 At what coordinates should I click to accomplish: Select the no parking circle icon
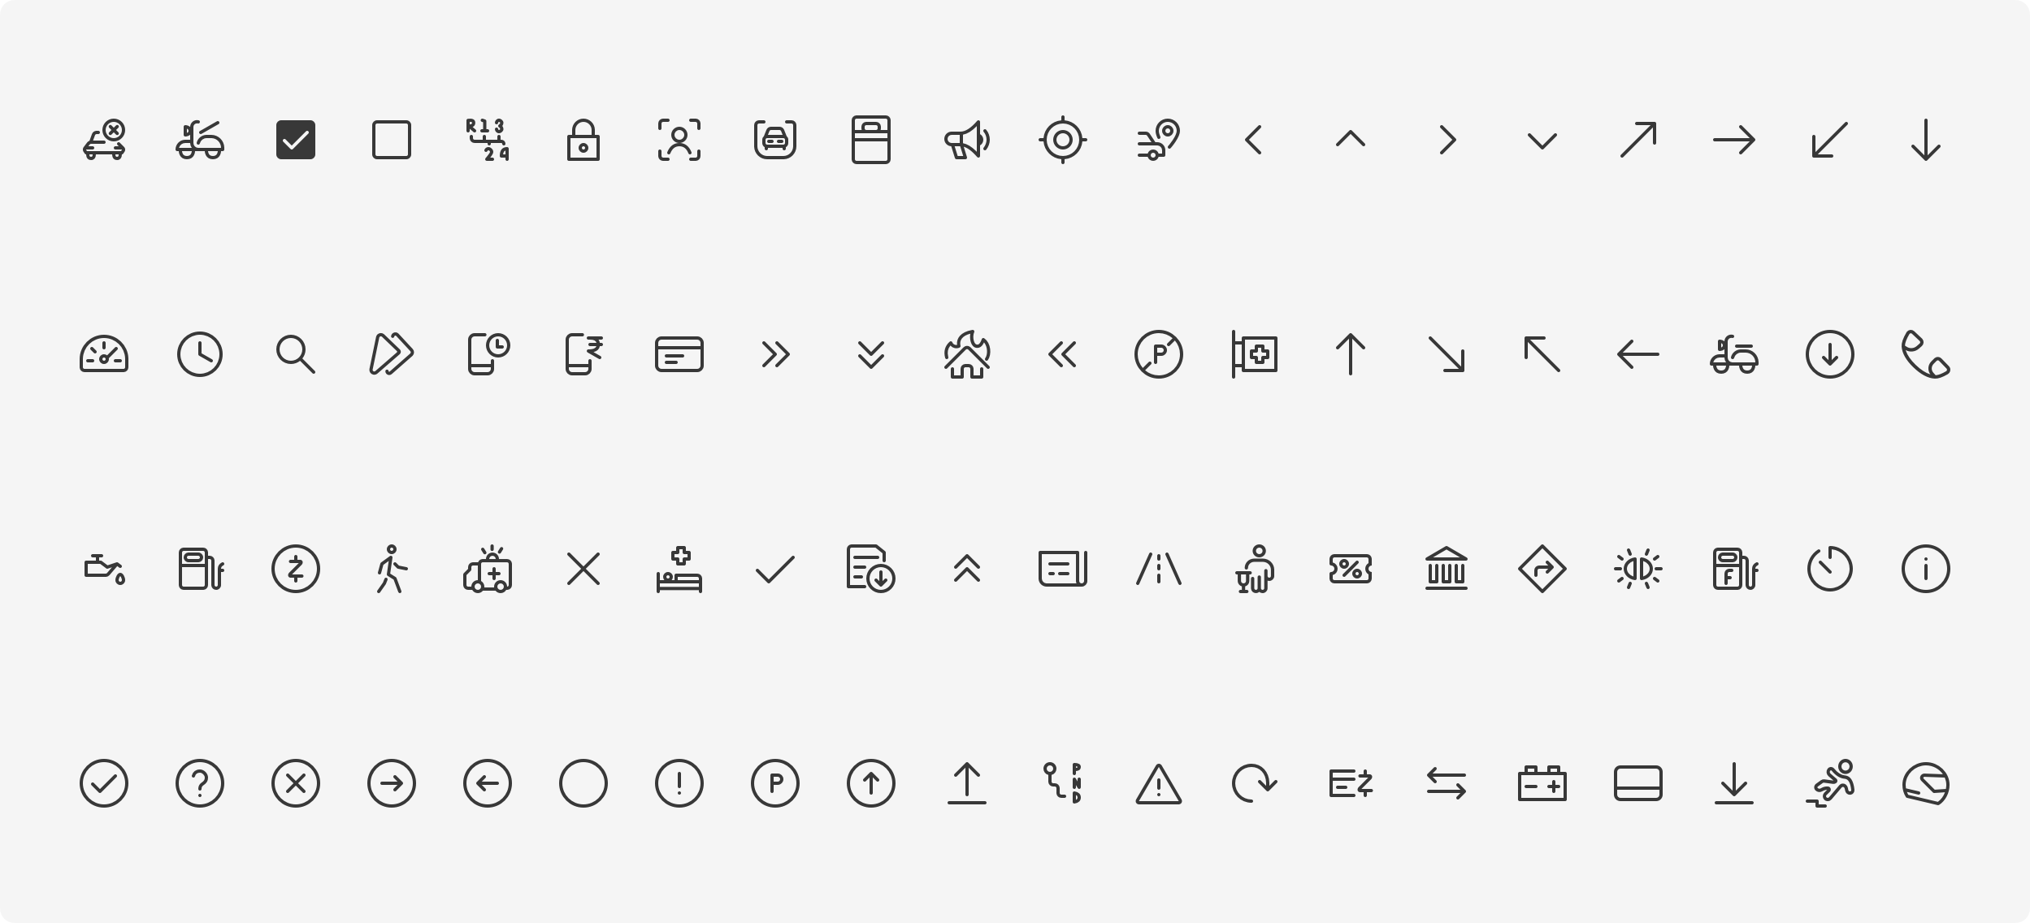pyautogui.click(x=1158, y=354)
